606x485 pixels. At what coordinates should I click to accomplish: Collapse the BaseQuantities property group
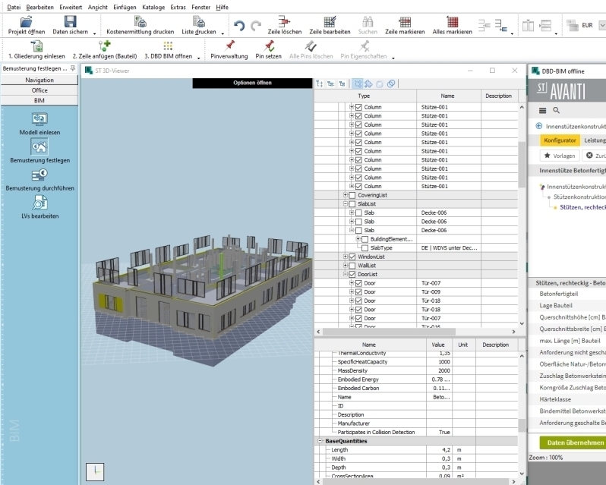(x=319, y=441)
